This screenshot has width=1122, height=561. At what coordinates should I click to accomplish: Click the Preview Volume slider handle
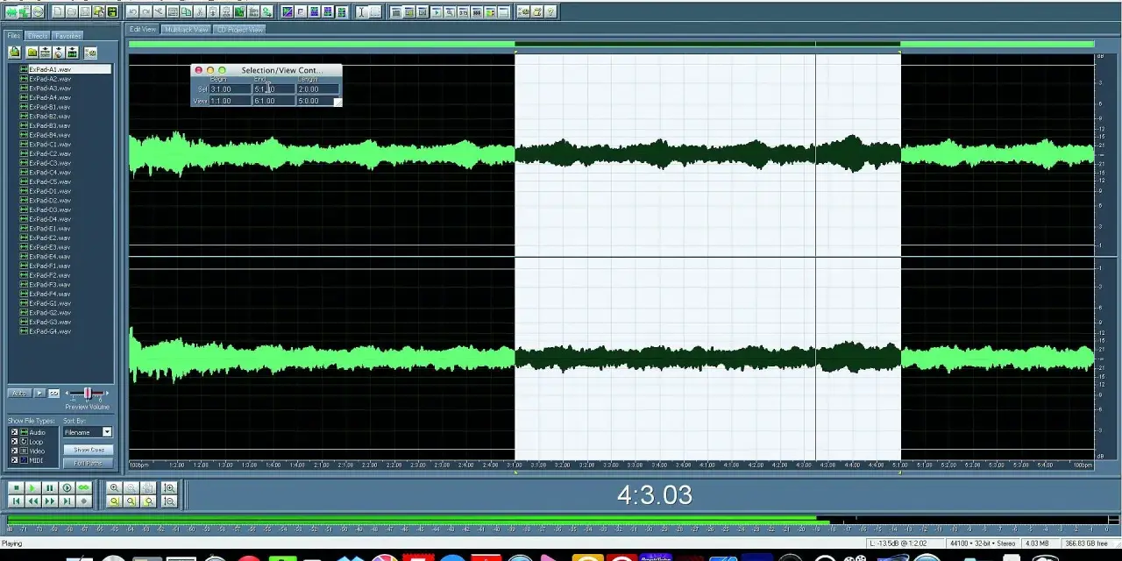[x=87, y=393]
